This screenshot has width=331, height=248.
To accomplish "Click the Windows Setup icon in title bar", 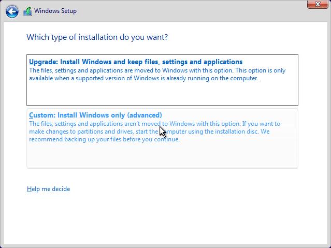I will [x=27, y=11].
